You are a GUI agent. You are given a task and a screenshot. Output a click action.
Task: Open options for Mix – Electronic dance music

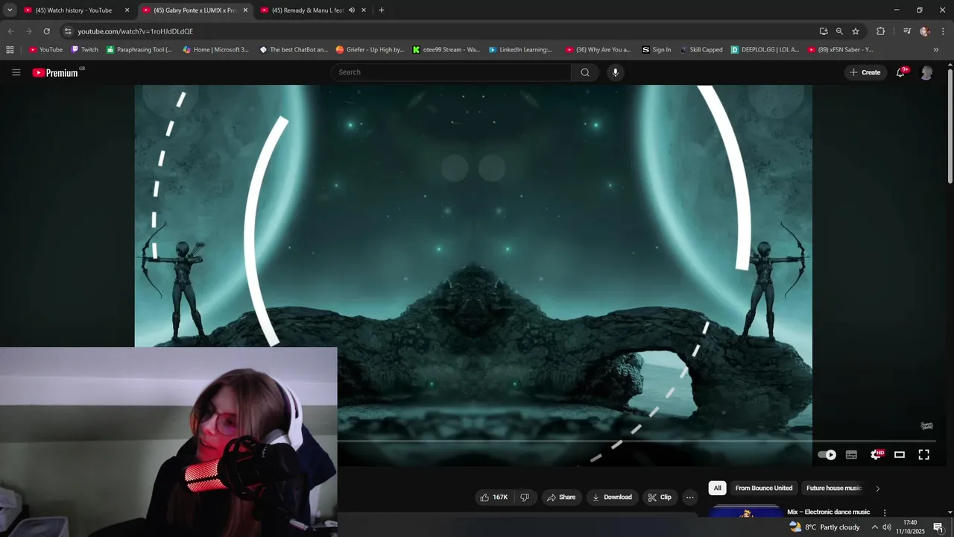tap(885, 512)
